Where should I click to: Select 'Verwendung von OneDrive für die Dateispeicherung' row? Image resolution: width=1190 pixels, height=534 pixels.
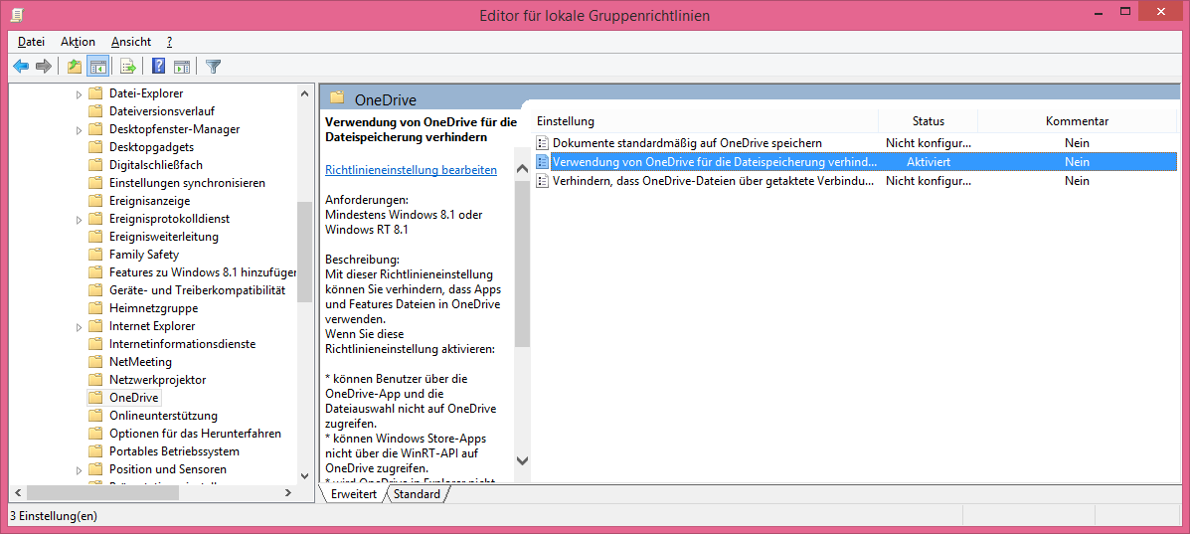pos(855,162)
